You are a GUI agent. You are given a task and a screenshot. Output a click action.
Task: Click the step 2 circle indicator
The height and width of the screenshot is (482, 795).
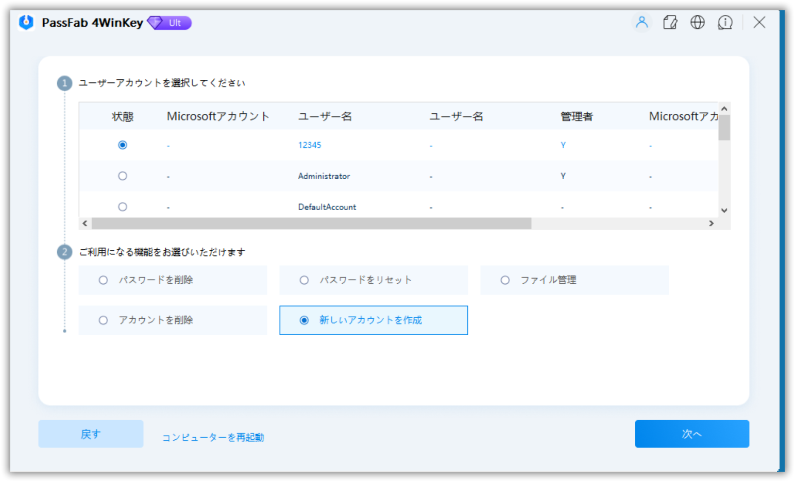click(x=64, y=252)
